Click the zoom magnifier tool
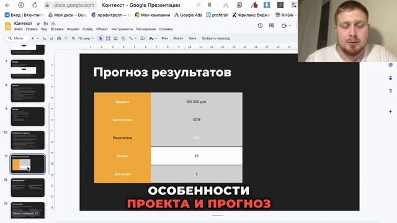The height and width of the screenshot is (223, 397). 73,38
